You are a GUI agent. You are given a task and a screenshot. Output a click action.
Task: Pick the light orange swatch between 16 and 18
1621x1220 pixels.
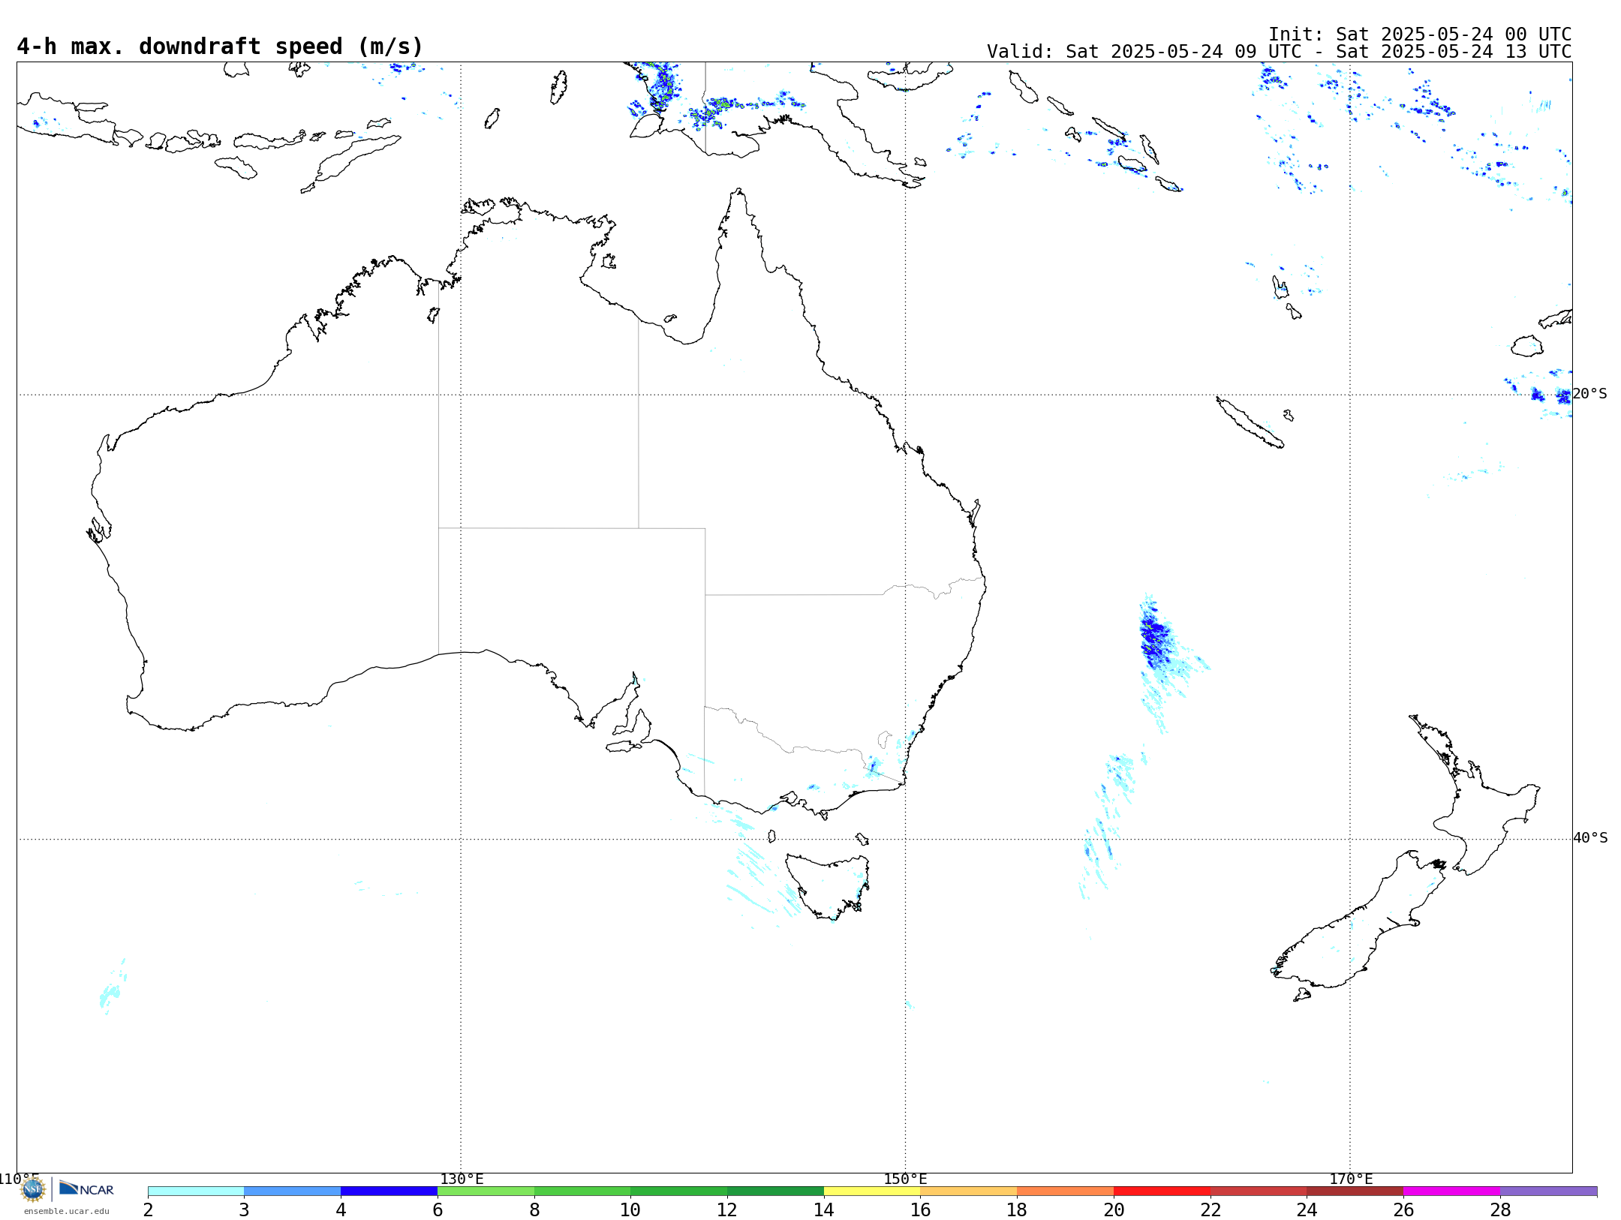click(x=968, y=1191)
